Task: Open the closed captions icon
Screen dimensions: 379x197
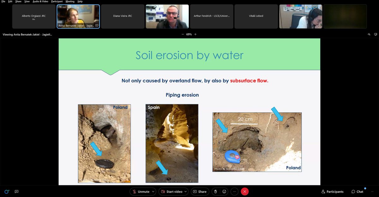Action: coord(16,192)
